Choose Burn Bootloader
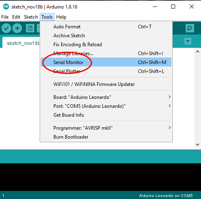The width and height of the screenshot is (201, 199). pyautogui.click(x=106, y=137)
